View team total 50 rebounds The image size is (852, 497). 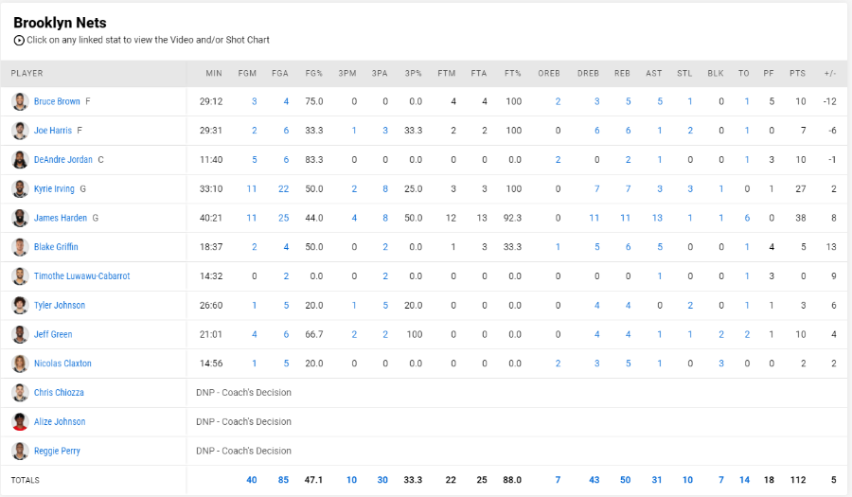coord(626,480)
